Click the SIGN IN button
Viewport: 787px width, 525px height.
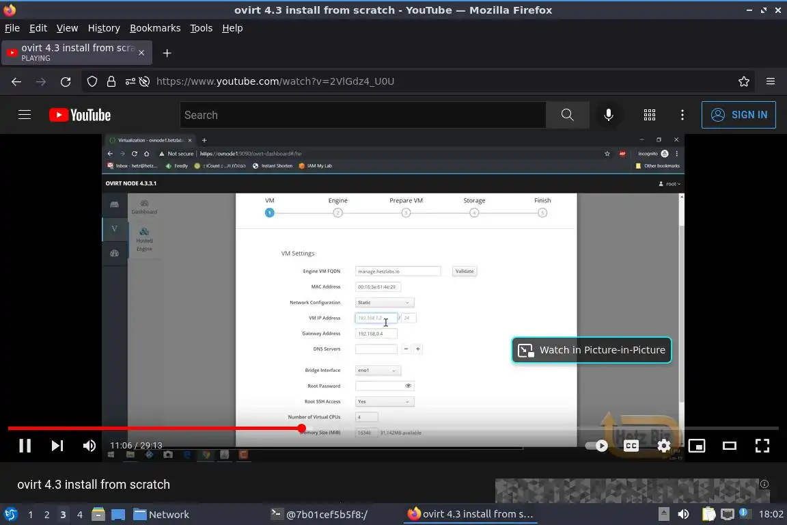738,115
